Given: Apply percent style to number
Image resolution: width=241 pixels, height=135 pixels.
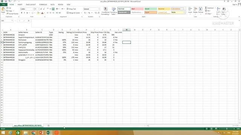Looking at the screenshot, I should point(89,13).
